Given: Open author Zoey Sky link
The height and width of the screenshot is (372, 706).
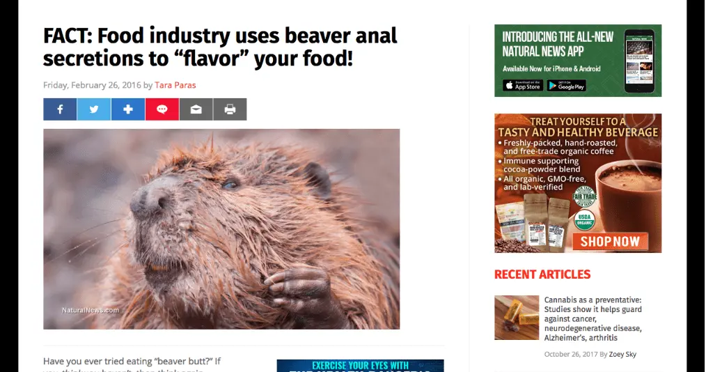Looking at the screenshot, I should (622, 355).
